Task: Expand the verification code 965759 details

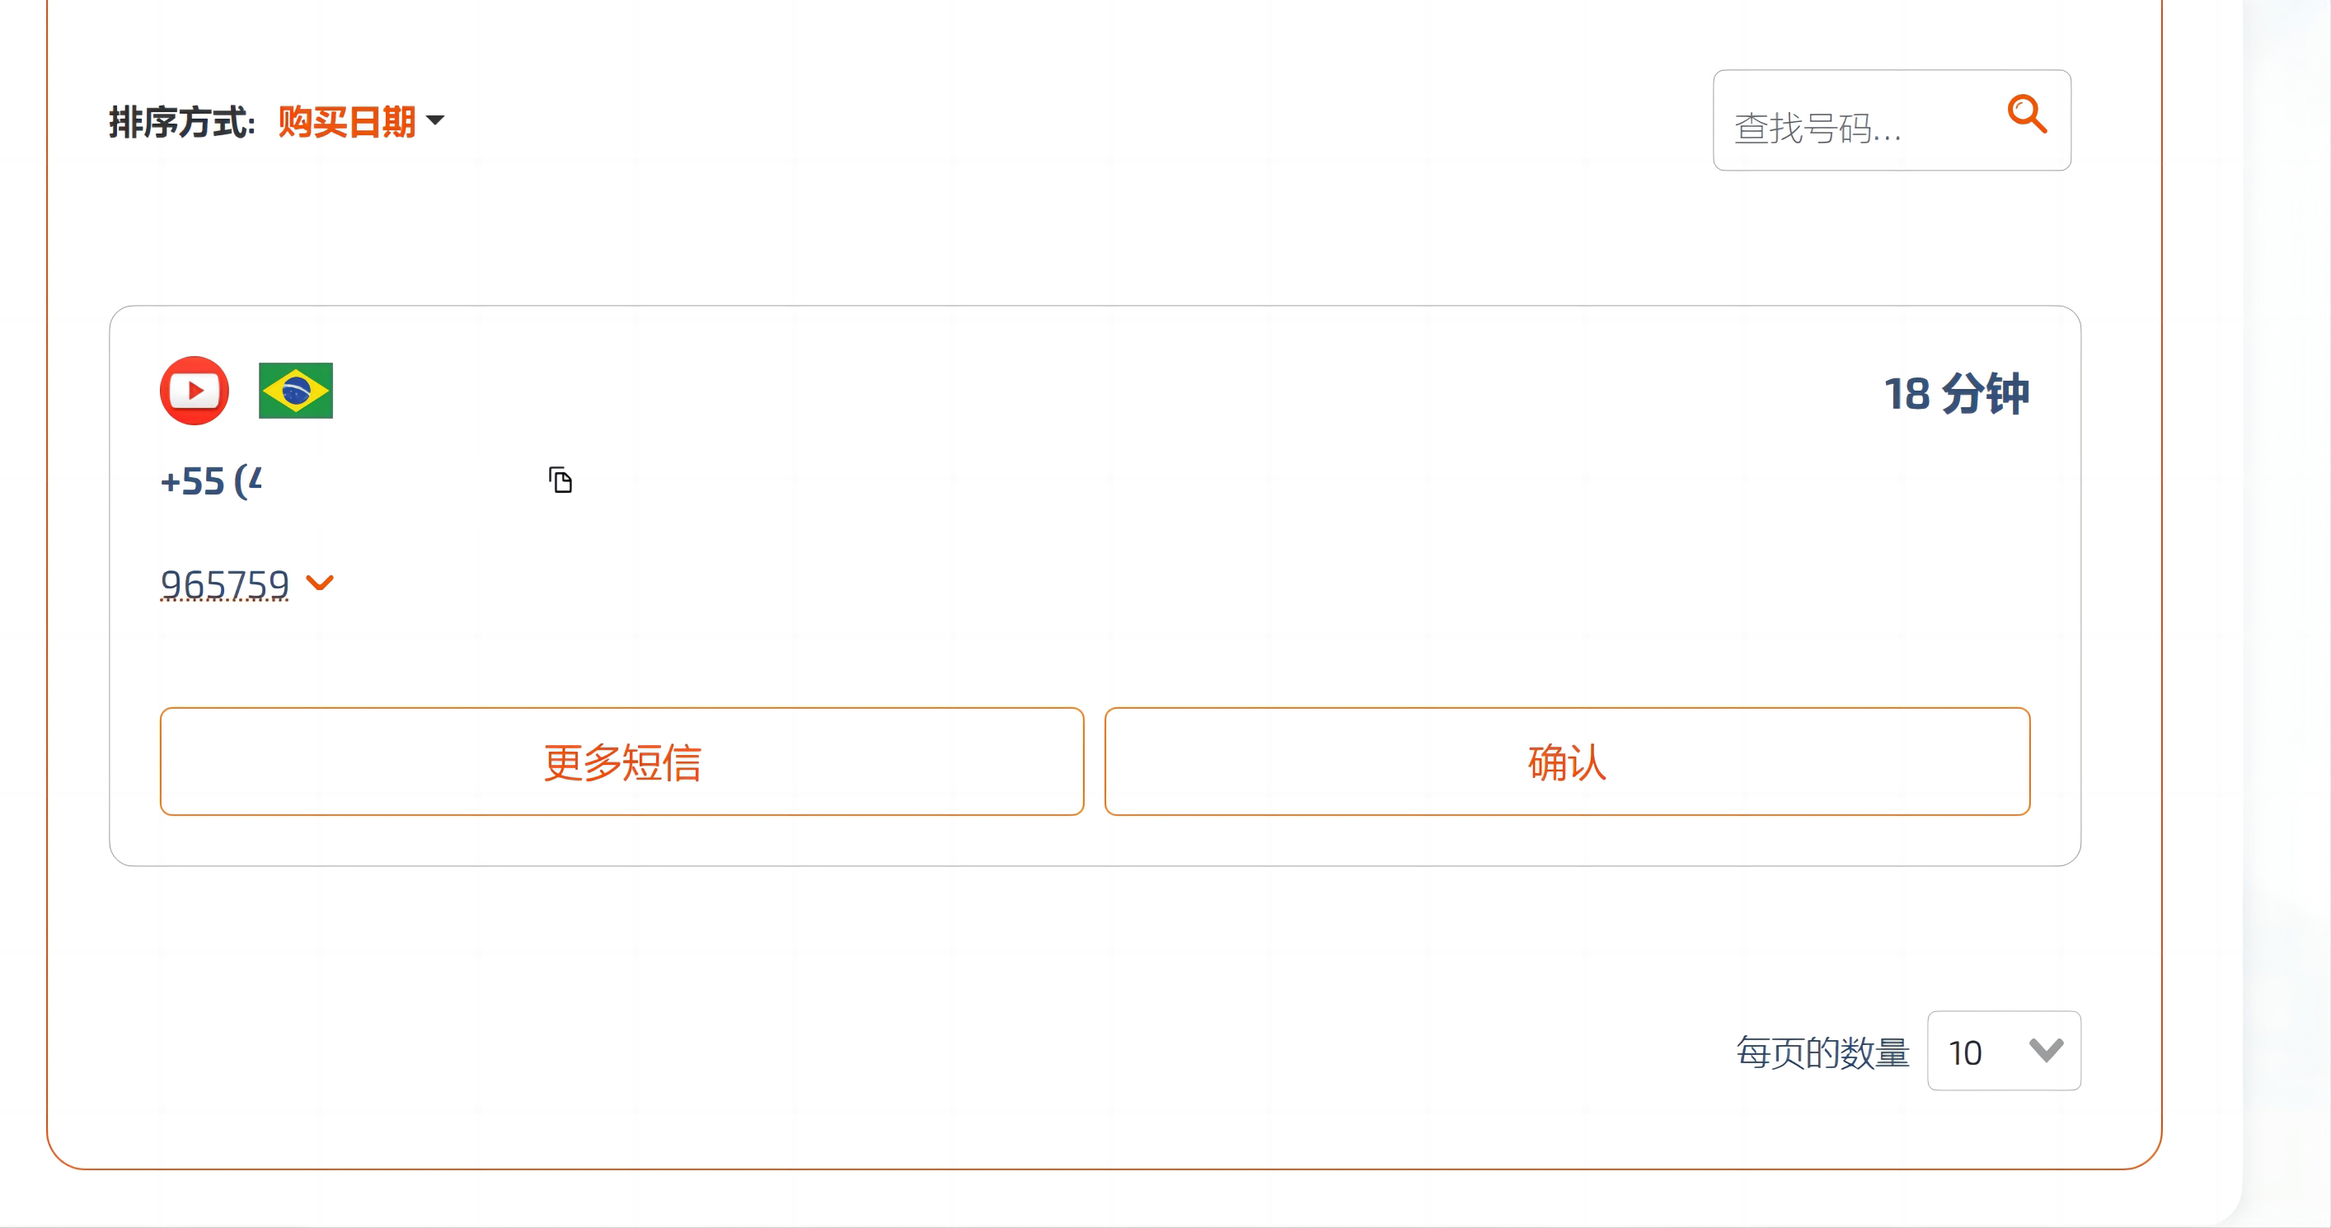Action: 320,584
